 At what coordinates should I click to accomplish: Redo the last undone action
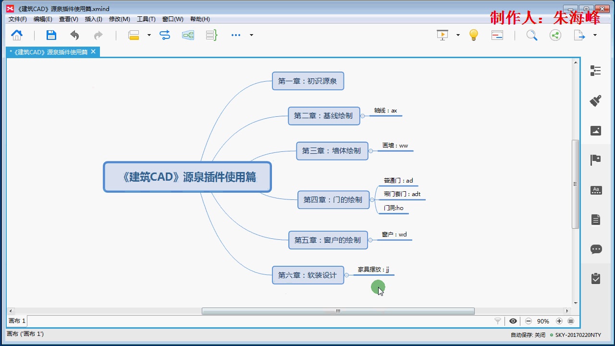coord(98,35)
